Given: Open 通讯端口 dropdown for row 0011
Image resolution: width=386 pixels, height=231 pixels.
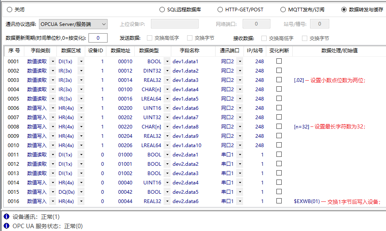Looking at the screenshot, I should [240, 154].
